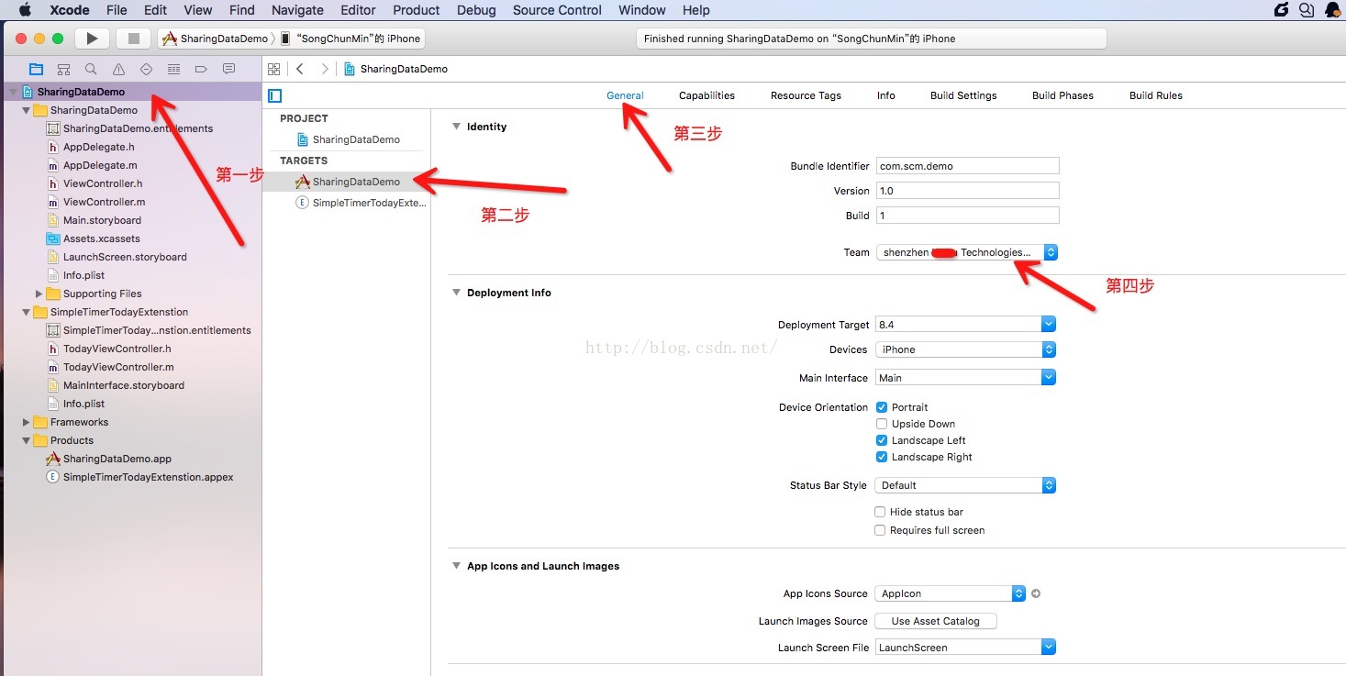
Task: Open the Debug navigator icon
Action: coord(173,69)
